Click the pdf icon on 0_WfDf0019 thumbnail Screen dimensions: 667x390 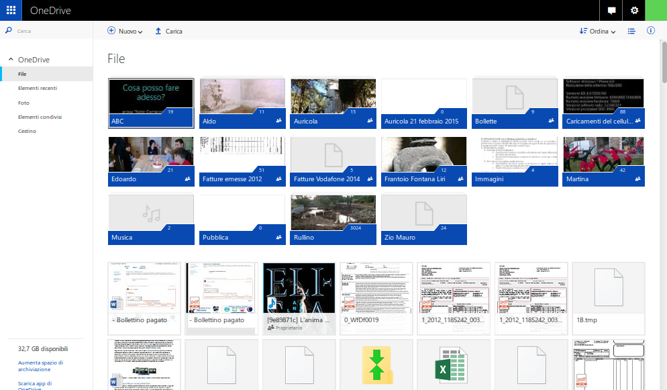pyautogui.click(x=349, y=303)
